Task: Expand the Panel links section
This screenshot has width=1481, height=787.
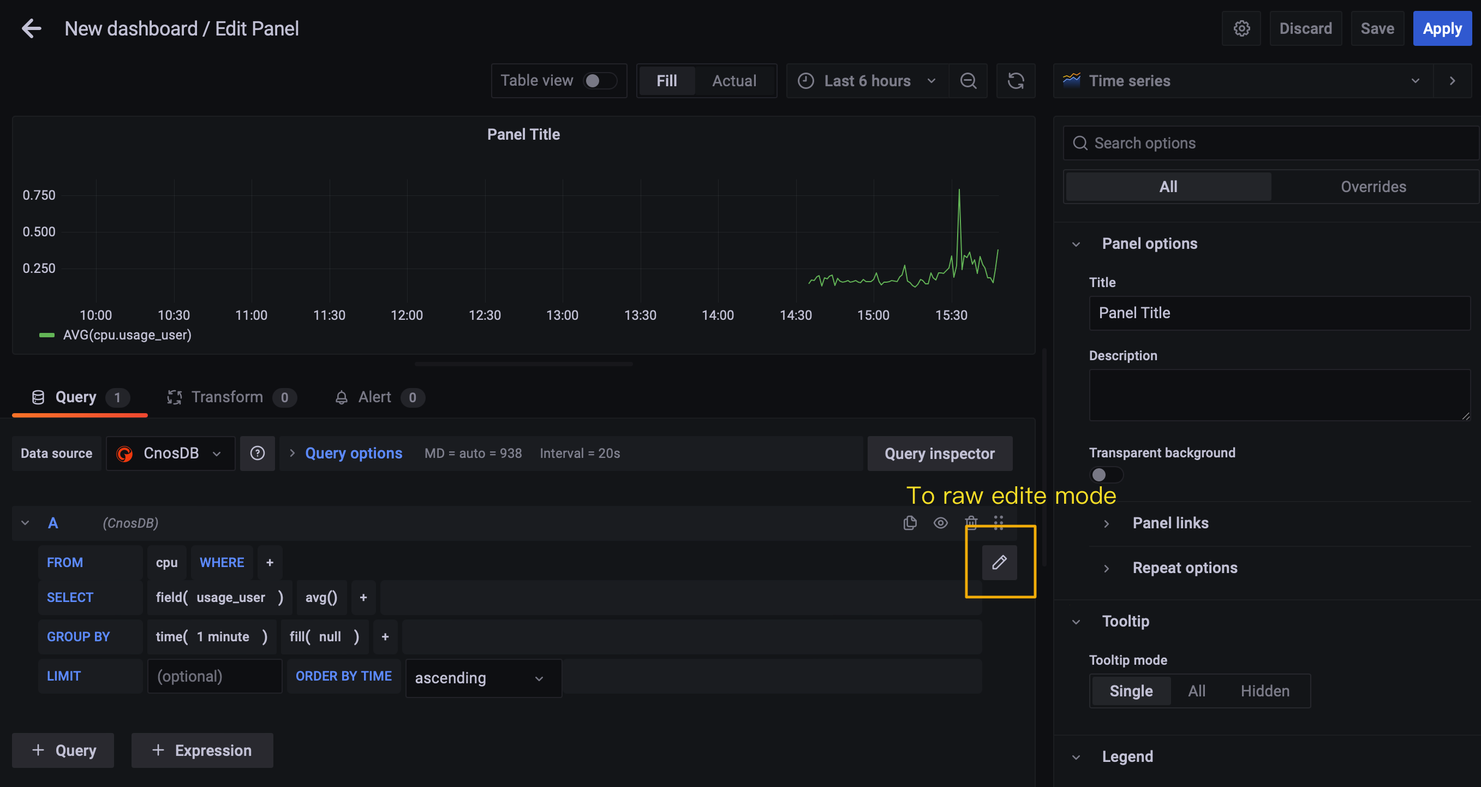Action: 1170,522
